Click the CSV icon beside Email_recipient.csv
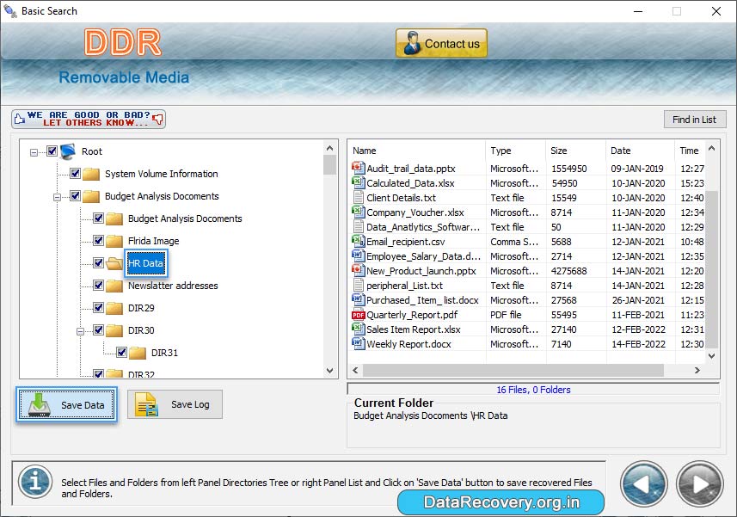 tap(359, 241)
